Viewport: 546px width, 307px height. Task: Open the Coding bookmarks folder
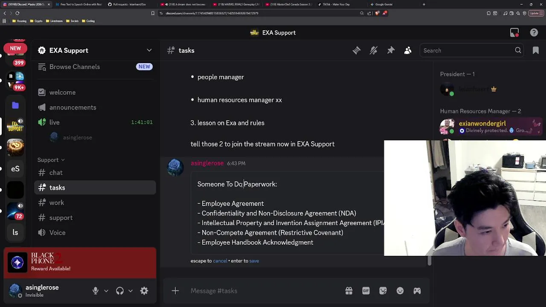tap(88, 21)
